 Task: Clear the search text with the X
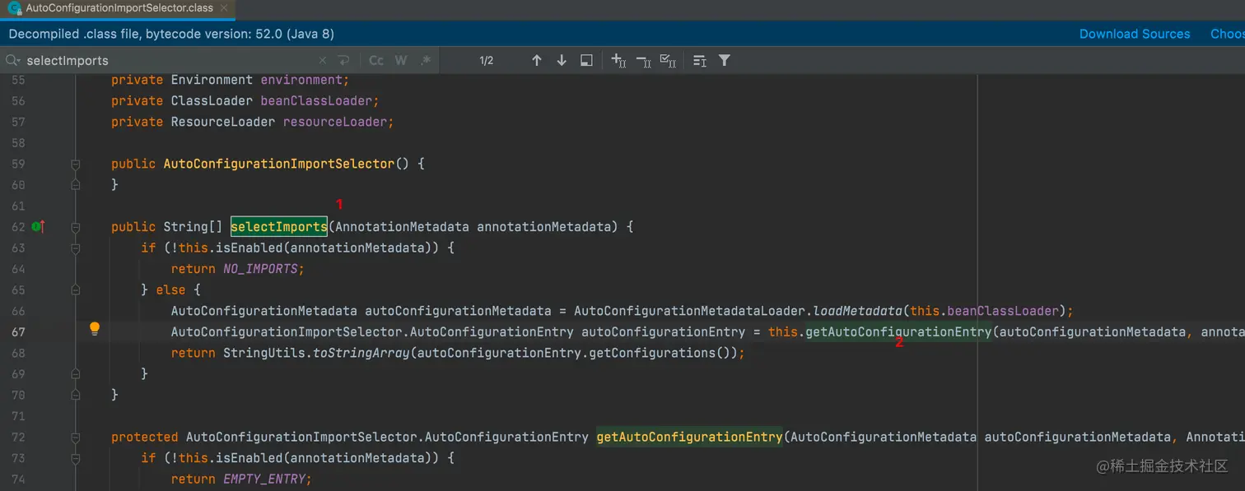pyautogui.click(x=323, y=61)
